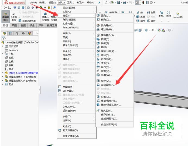Click the 抽壳 shell tool in ribbon

click(141, 21)
